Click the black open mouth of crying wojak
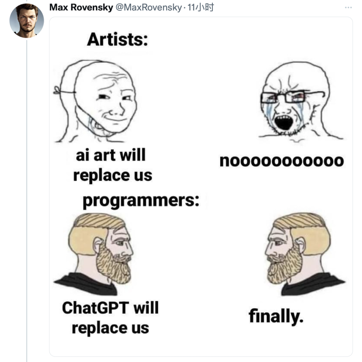This screenshot has width=362, height=362. [283, 123]
